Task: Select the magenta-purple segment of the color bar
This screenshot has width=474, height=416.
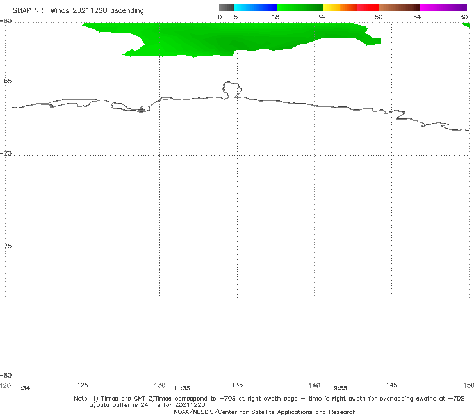Action: click(443, 8)
